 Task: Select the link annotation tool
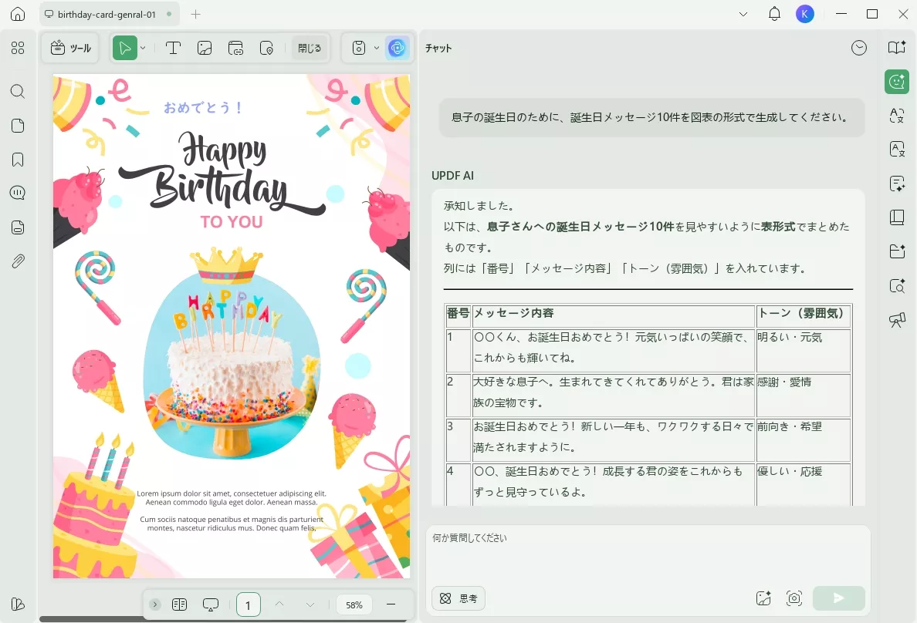(x=236, y=48)
